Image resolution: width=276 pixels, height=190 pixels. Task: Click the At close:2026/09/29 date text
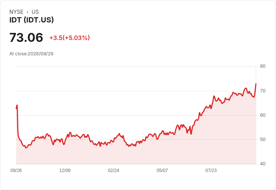[31, 54]
